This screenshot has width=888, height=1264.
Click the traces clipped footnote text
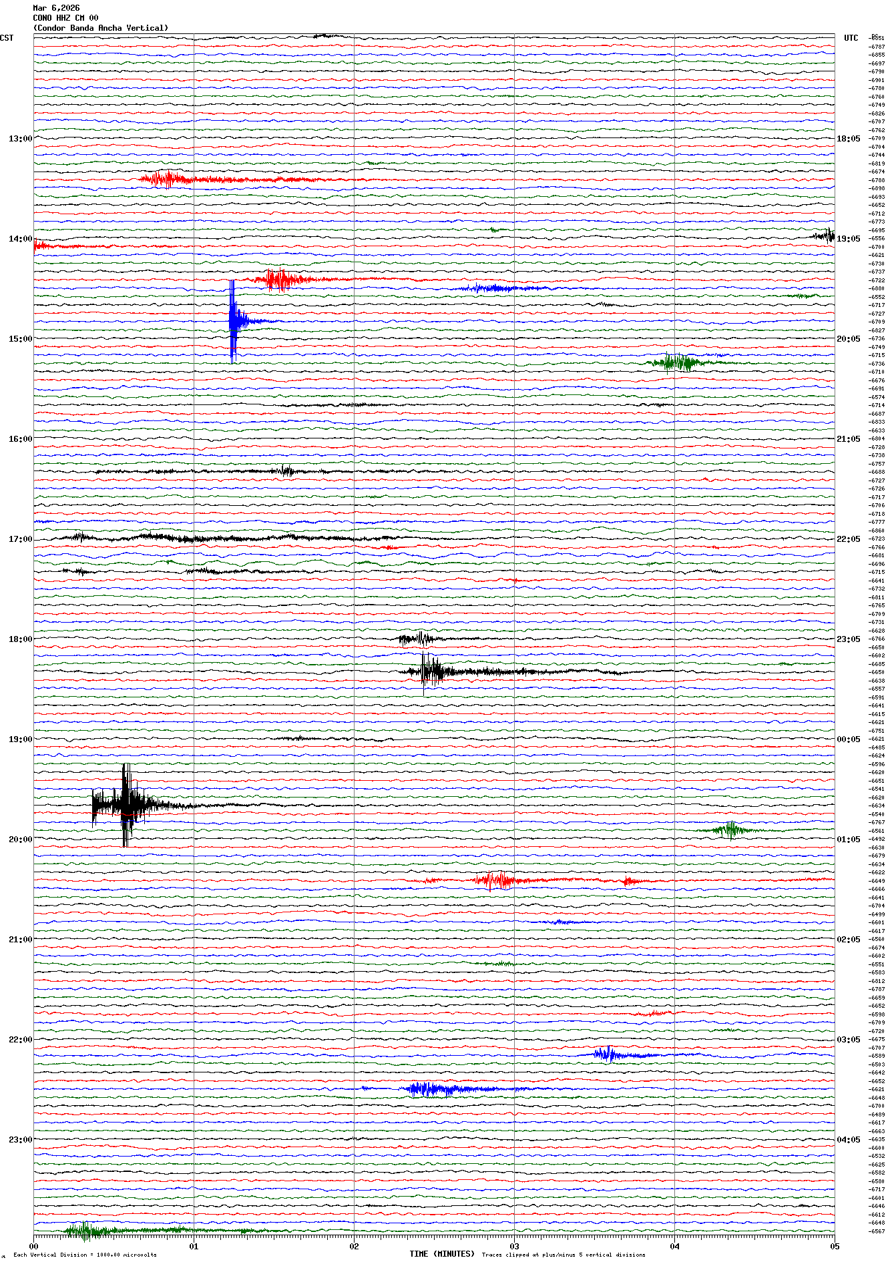[x=564, y=1255]
